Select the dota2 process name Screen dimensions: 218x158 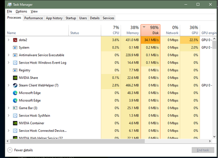tap(23, 40)
